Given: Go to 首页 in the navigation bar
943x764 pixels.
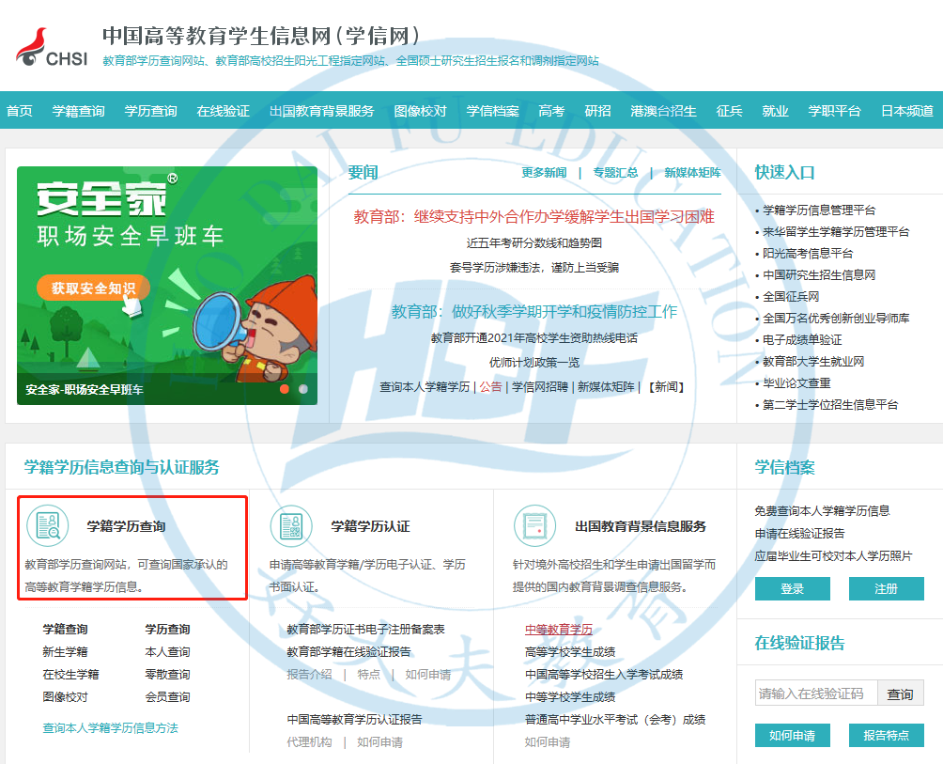Looking at the screenshot, I should [x=19, y=111].
